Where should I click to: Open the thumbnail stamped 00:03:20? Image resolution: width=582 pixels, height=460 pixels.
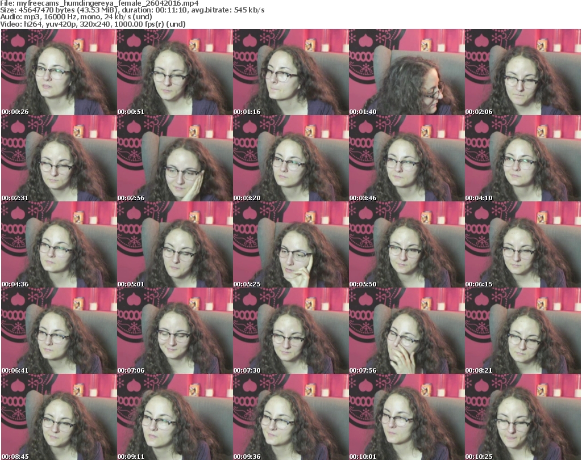coord(290,158)
